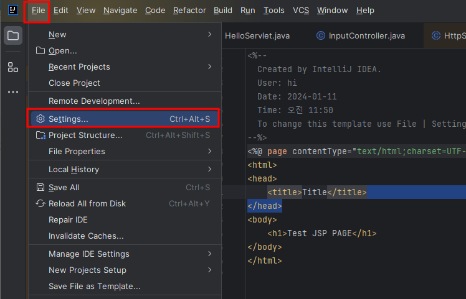The image size is (466, 299).
Task: Click the class icon on the HttpS tab
Action: pos(435,35)
